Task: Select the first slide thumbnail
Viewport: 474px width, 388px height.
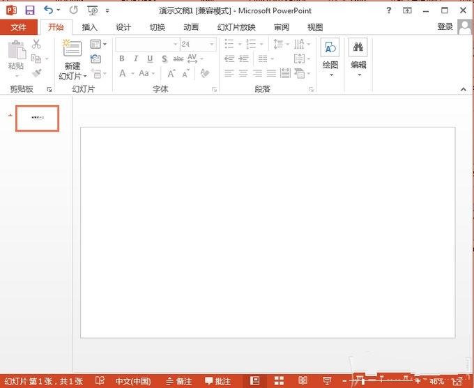Action: click(x=38, y=118)
